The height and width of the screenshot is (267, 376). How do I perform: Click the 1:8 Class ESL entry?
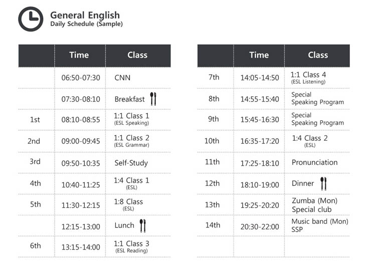click(x=128, y=204)
